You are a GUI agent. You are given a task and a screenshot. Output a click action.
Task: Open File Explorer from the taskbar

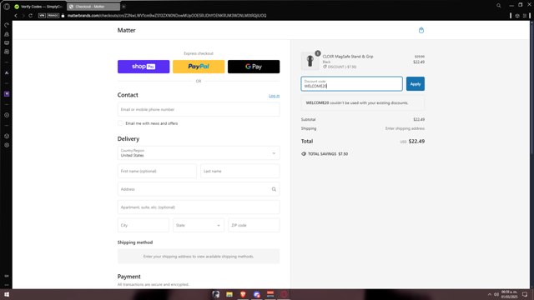[x=229, y=294]
